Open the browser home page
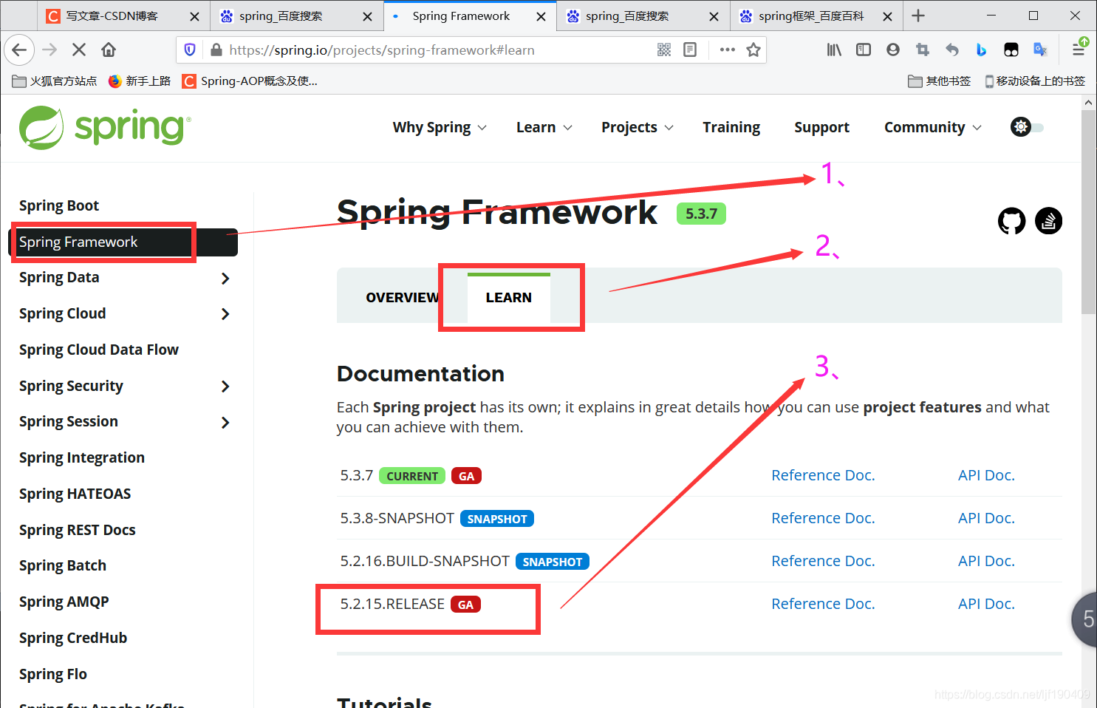Screen dimensions: 1097x708 point(109,50)
